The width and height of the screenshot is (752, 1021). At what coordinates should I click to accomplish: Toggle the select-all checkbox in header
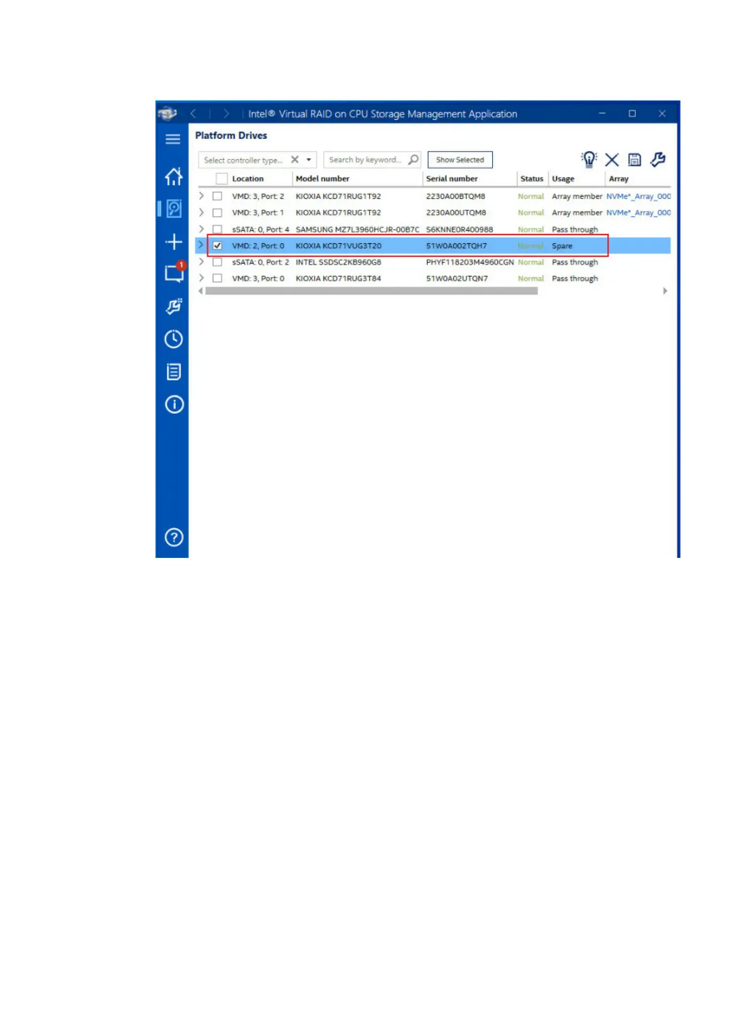coord(222,179)
